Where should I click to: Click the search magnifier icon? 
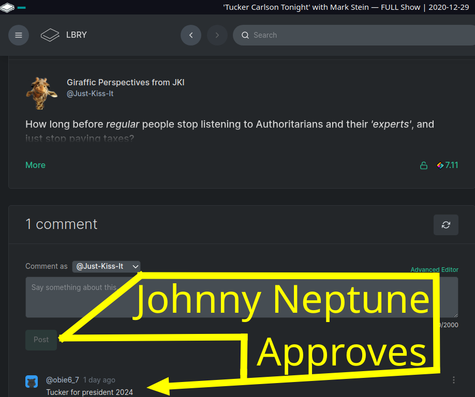tap(245, 35)
